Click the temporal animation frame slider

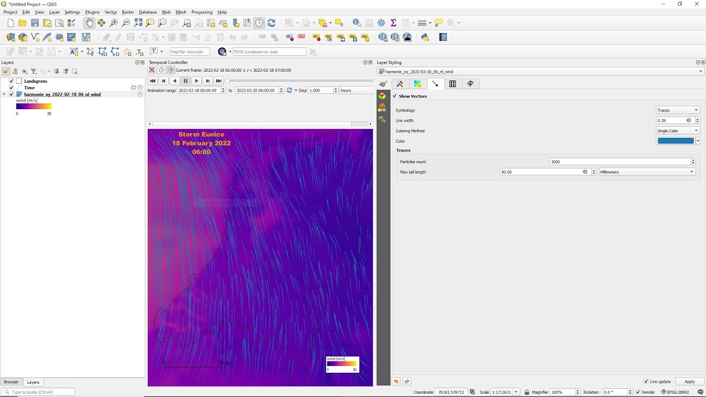(299, 81)
